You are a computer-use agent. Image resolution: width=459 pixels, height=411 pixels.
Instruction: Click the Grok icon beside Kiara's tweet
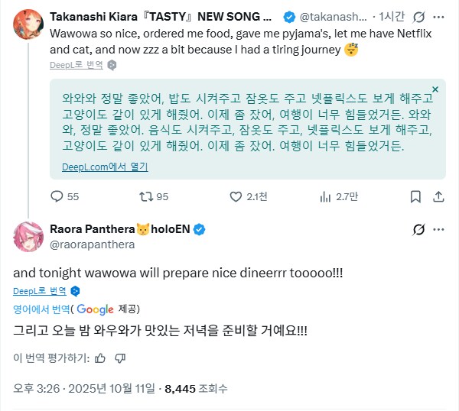418,16
